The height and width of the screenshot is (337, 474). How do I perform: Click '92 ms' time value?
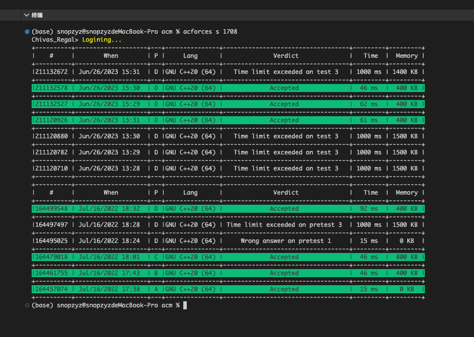pos(369,209)
